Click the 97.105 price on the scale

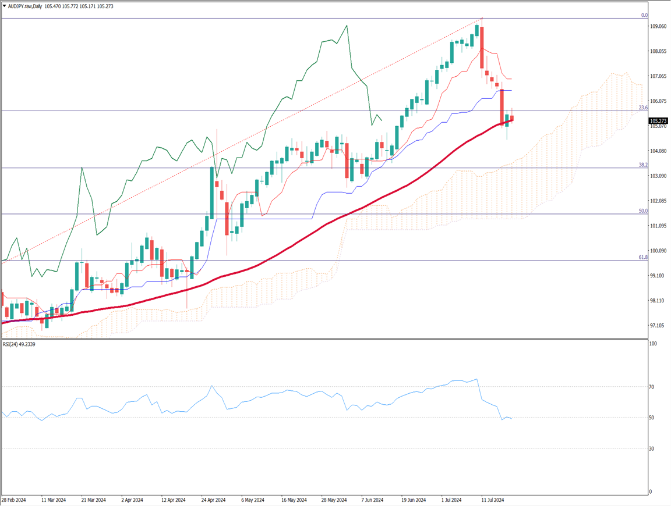click(658, 326)
